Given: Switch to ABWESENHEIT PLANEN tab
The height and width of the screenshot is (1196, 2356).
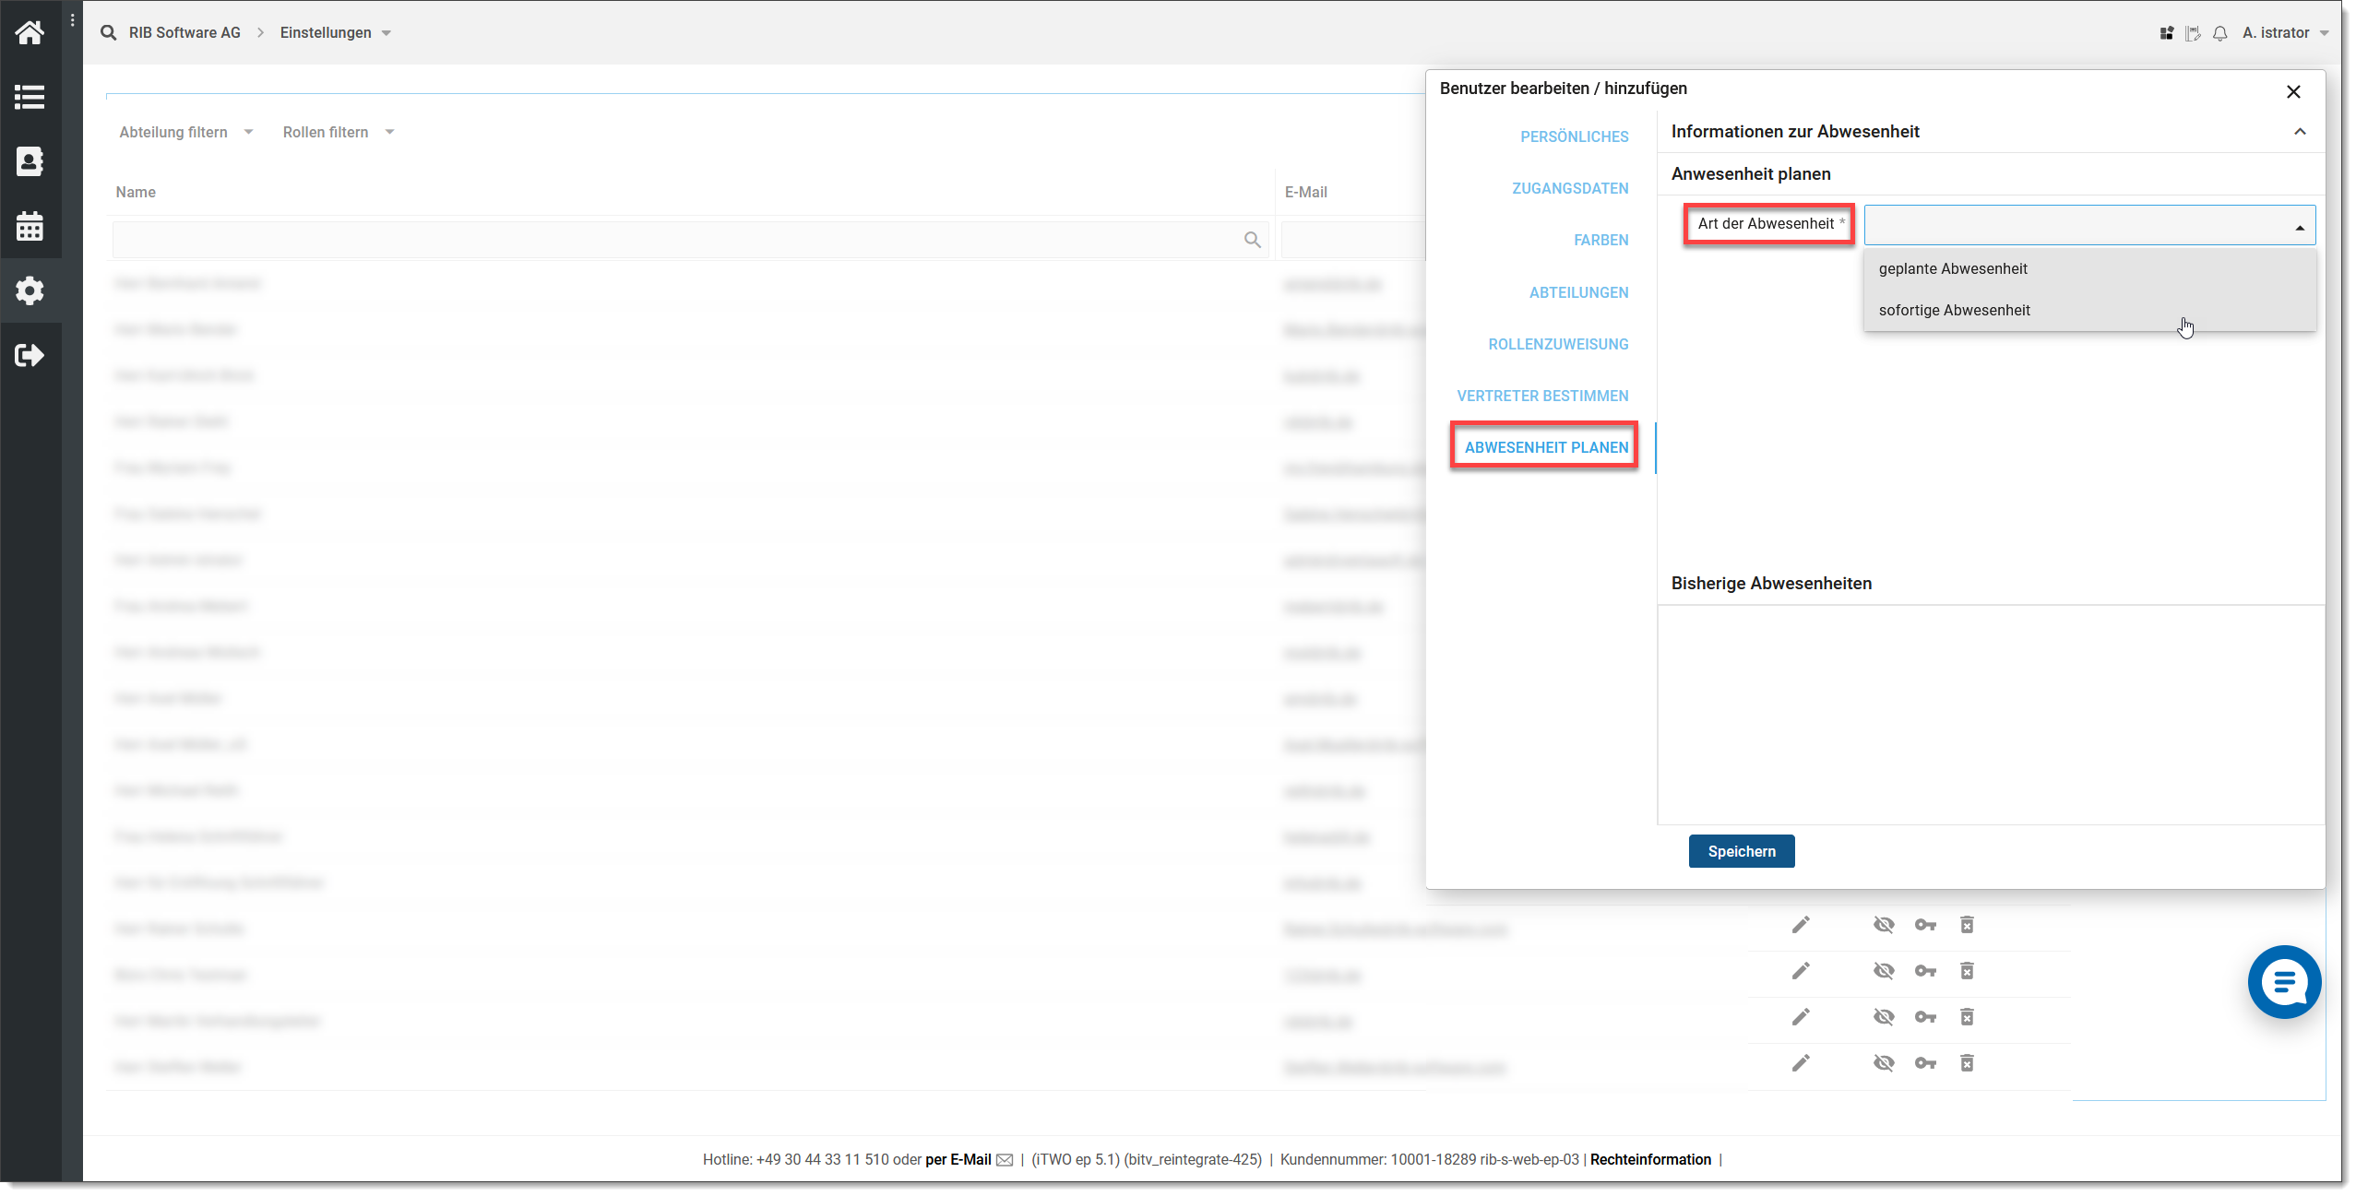Looking at the screenshot, I should [x=1546, y=447].
